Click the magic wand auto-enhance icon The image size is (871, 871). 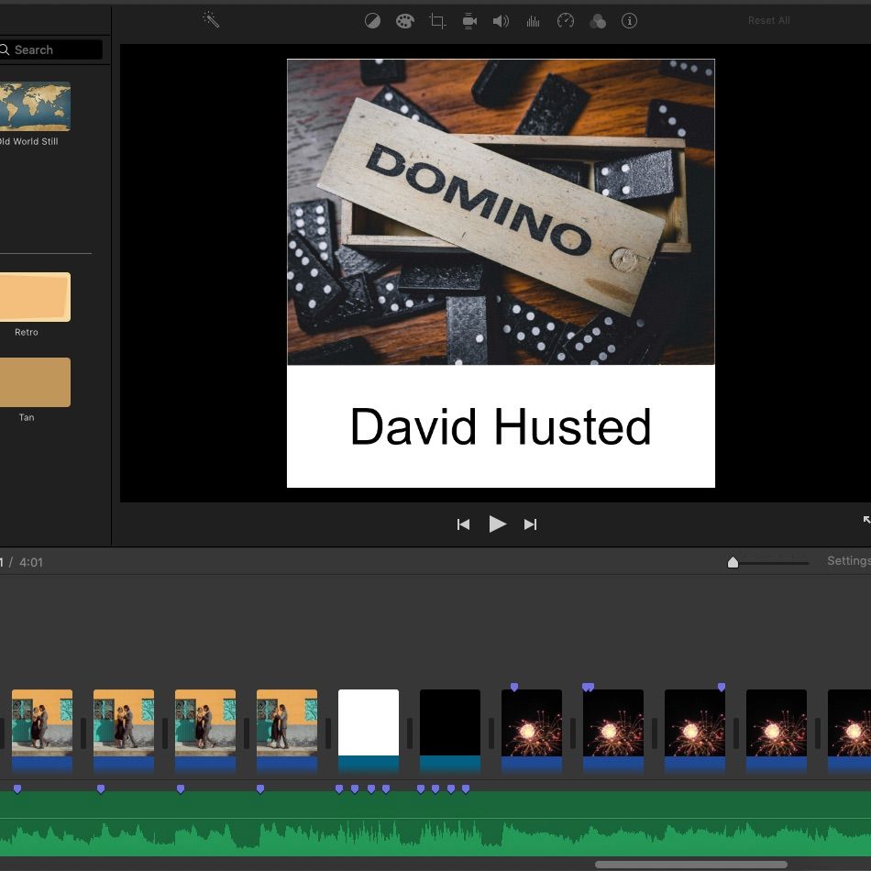211,20
